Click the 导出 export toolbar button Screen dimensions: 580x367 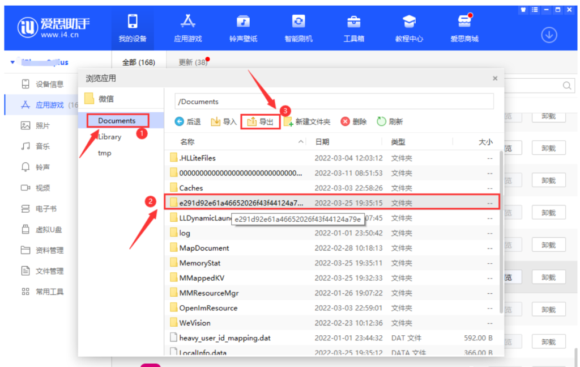tap(261, 122)
